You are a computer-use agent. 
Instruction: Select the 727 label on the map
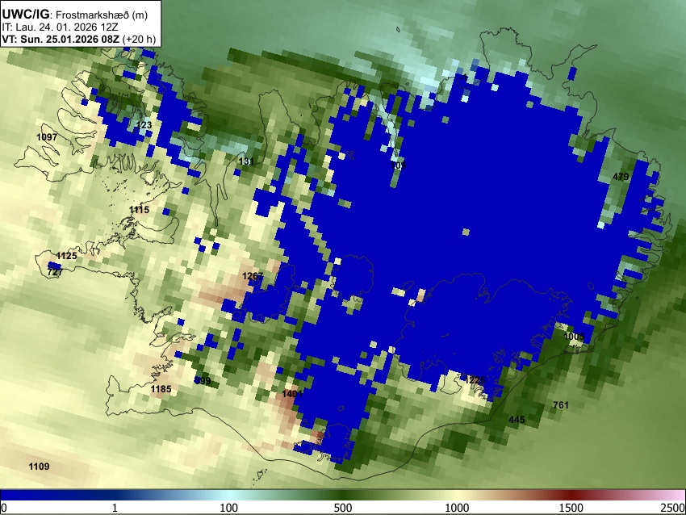pyautogui.click(x=55, y=272)
